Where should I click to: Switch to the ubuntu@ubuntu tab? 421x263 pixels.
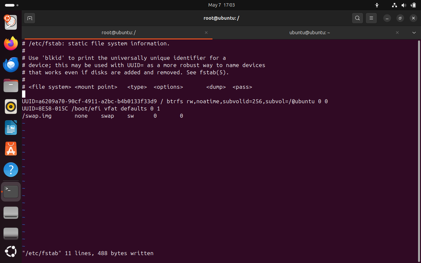[310, 33]
